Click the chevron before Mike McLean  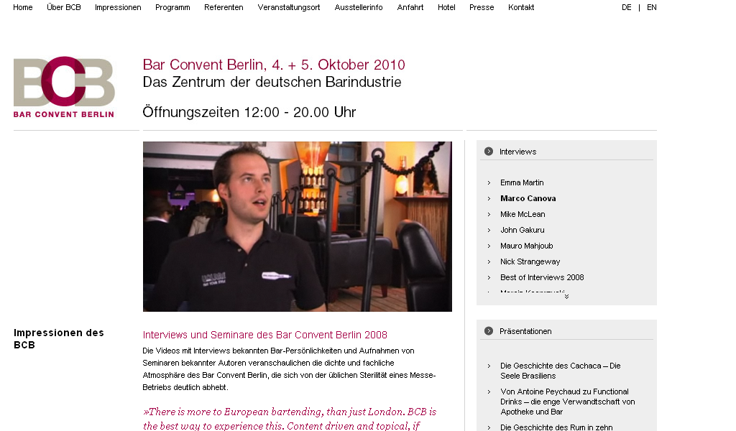click(x=489, y=214)
